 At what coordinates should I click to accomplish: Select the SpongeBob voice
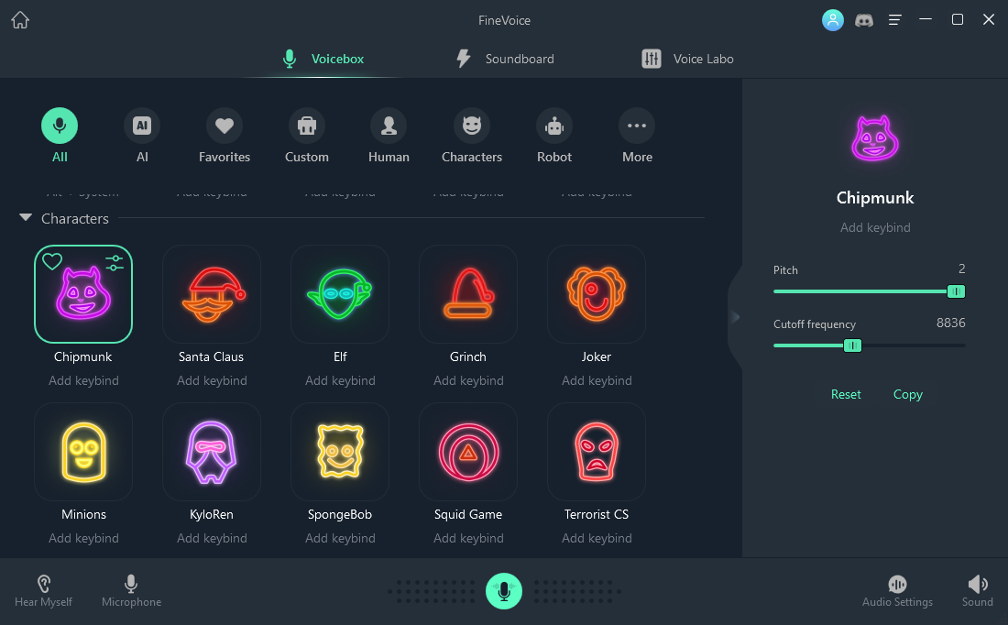pos(340,452)
